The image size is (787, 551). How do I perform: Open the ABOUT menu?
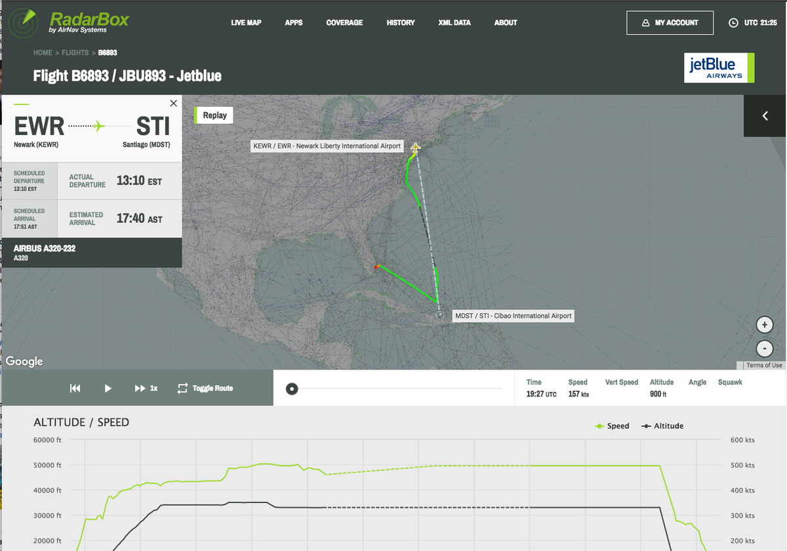pos(506,23)
